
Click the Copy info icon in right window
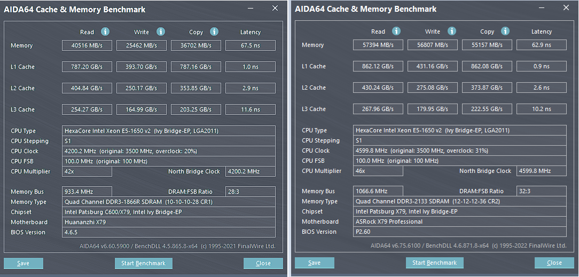click(x=505, y=31)
